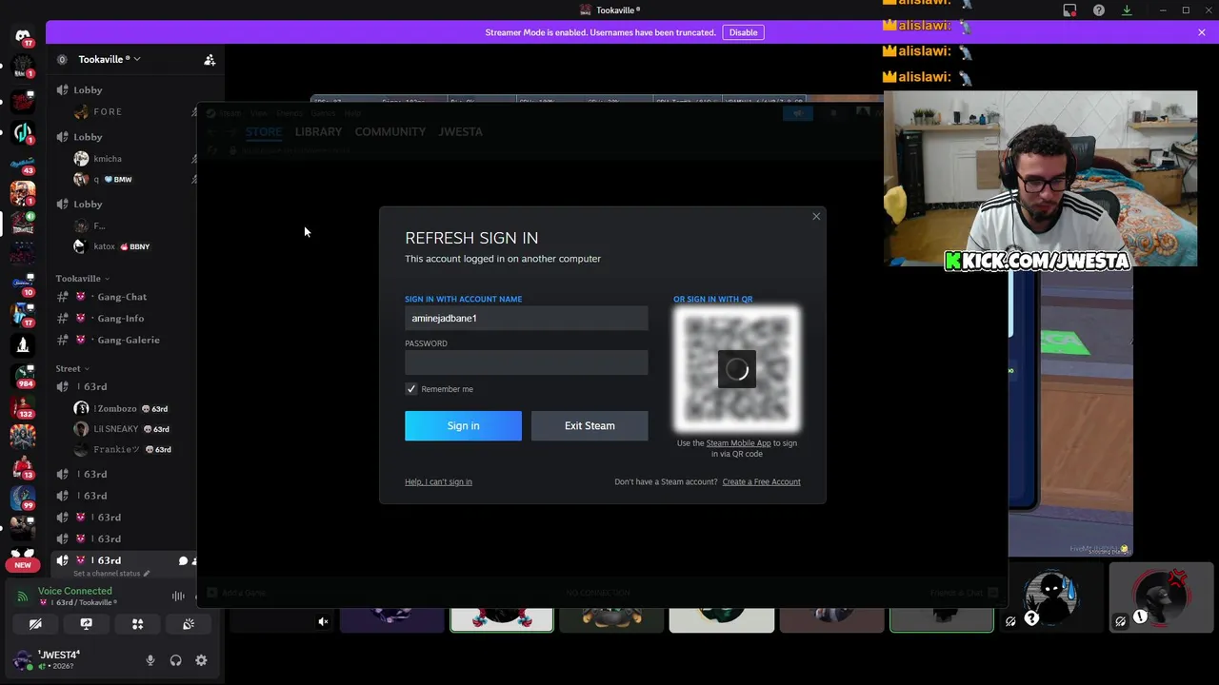Screen dimensions: 1219x685
Task: Open Discord user settings gear
Action: coord(201,660)
